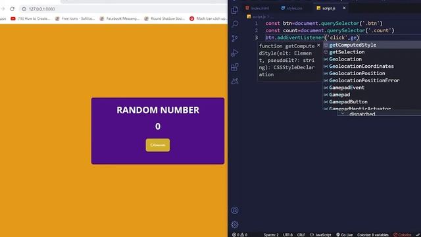The image size is (421, 237).
Task: Start Go Live server
Action: [345, 234]
